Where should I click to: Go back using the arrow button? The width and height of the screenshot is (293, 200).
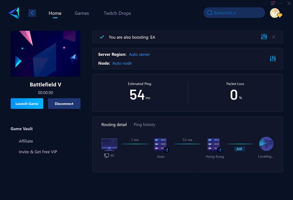[x=32, y=13]
